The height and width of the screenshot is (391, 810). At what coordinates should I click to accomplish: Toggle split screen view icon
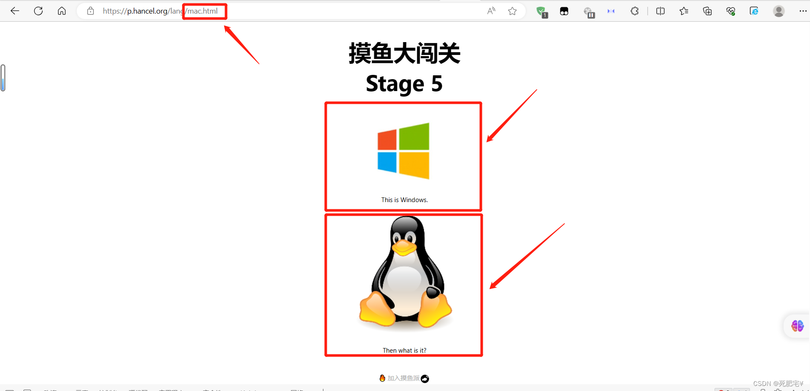click(x=660, y=11)
